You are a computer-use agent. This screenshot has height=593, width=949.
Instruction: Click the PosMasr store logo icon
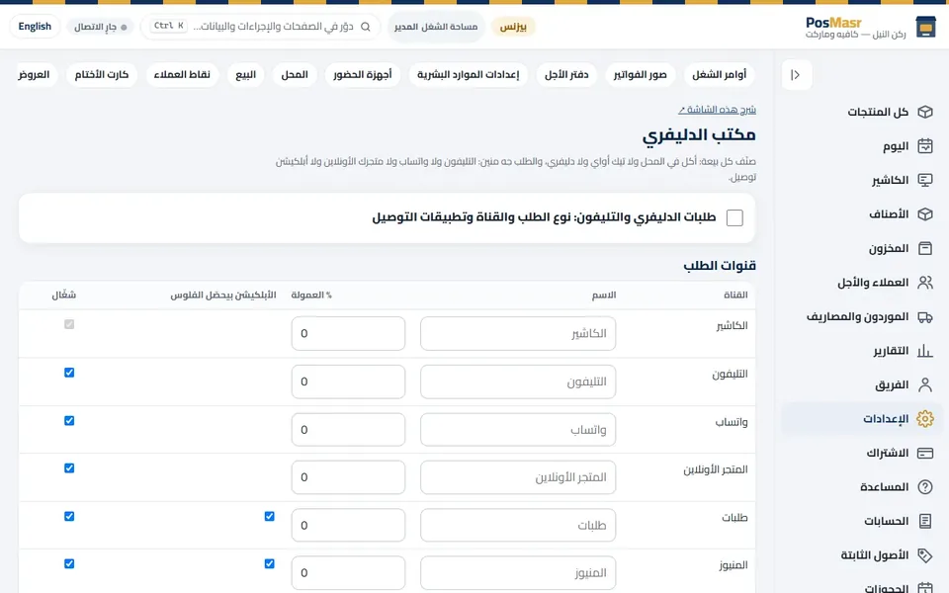[925, 27]
